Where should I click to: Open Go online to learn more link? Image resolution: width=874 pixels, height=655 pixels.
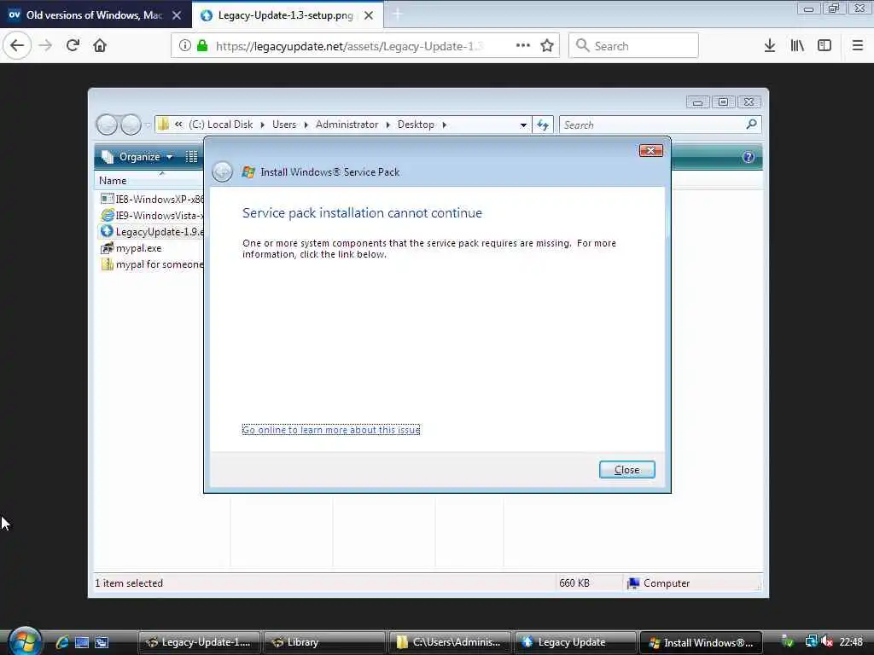coord(331,430)
